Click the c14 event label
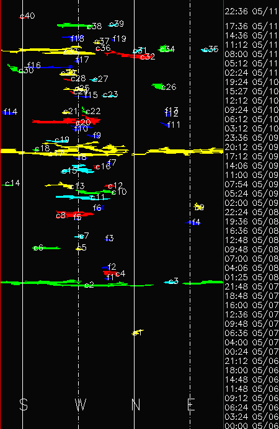Screen dimensions: 279x429 (x=12, y=183)
